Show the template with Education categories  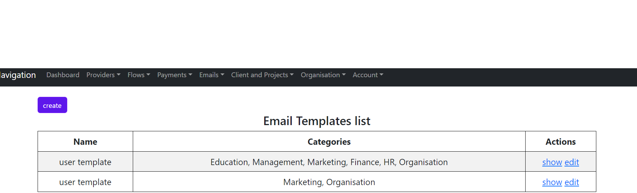(552, 162)
